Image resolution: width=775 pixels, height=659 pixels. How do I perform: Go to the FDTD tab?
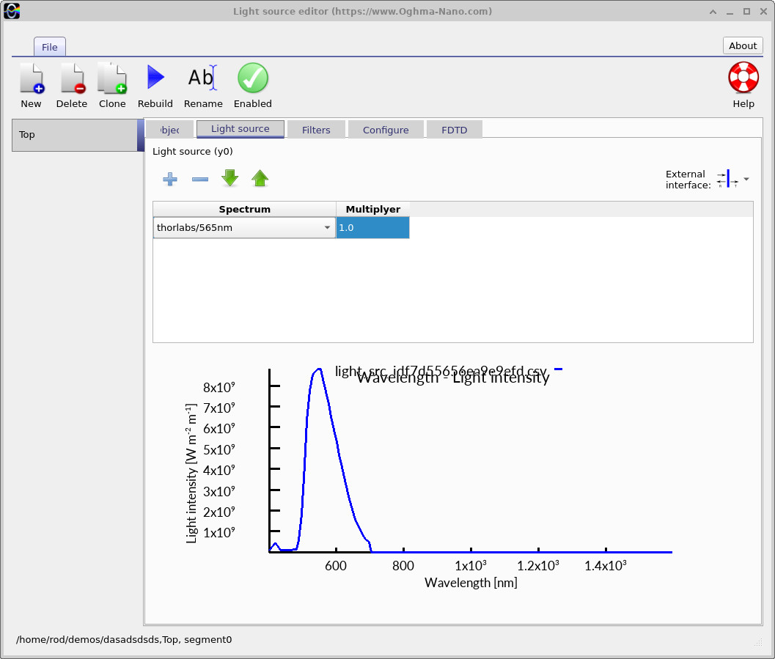455,130
